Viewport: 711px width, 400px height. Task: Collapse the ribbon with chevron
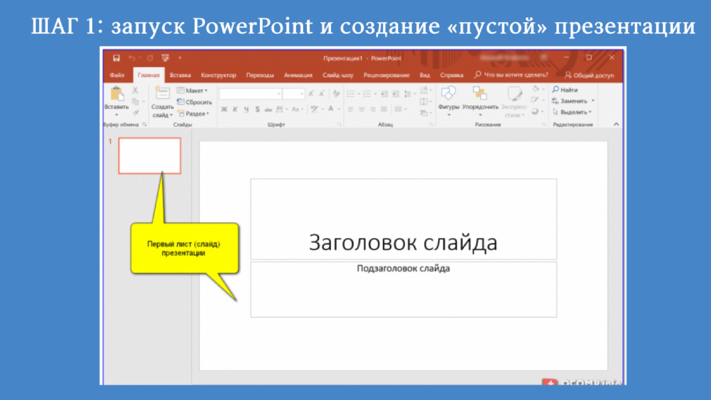tap(616, 124)
